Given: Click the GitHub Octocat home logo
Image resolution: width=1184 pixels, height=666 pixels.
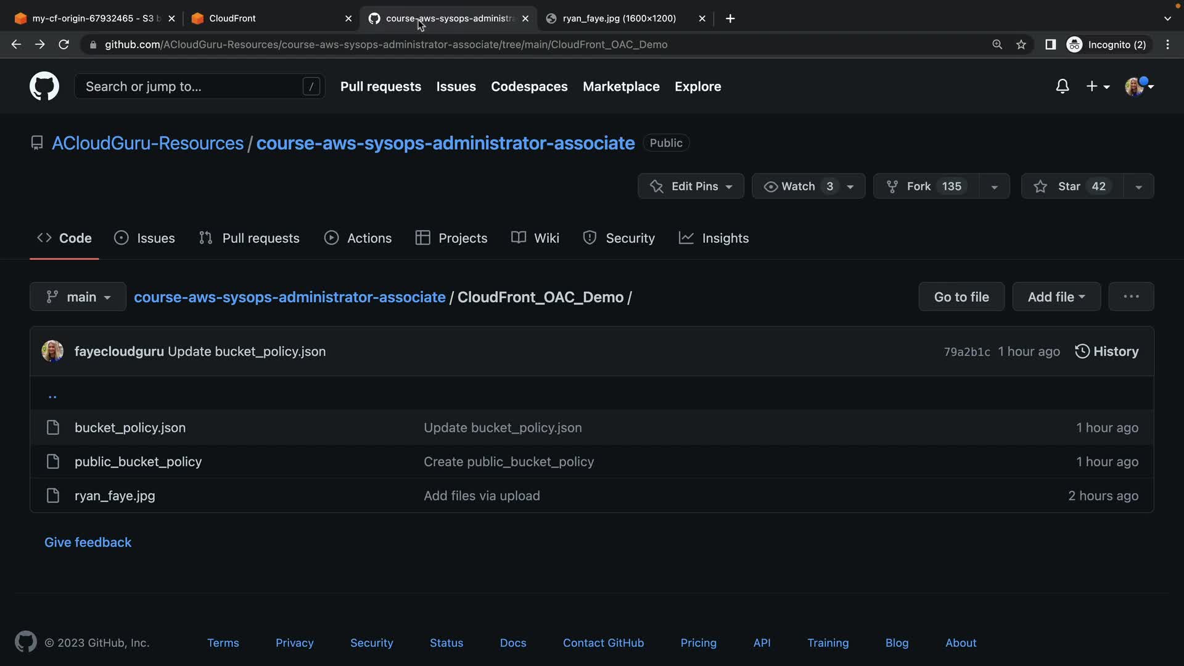Looking at the screenshot, I should click(x=44, y=86).
